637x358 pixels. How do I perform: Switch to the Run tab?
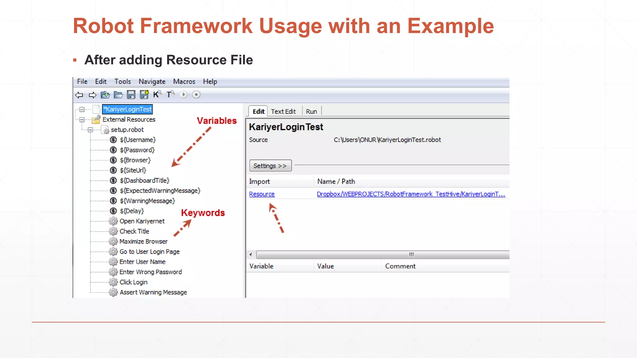(311, 111)
